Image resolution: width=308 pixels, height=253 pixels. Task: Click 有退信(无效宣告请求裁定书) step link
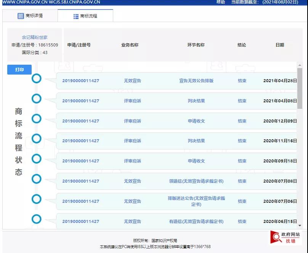(196, 222)
